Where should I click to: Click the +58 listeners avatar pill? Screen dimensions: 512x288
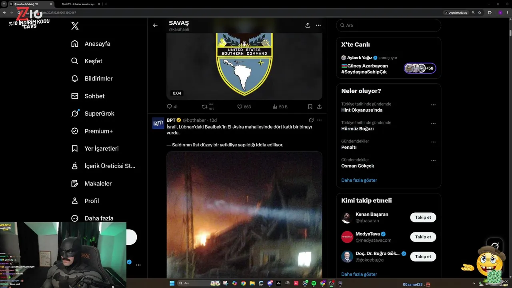[420, 68]
